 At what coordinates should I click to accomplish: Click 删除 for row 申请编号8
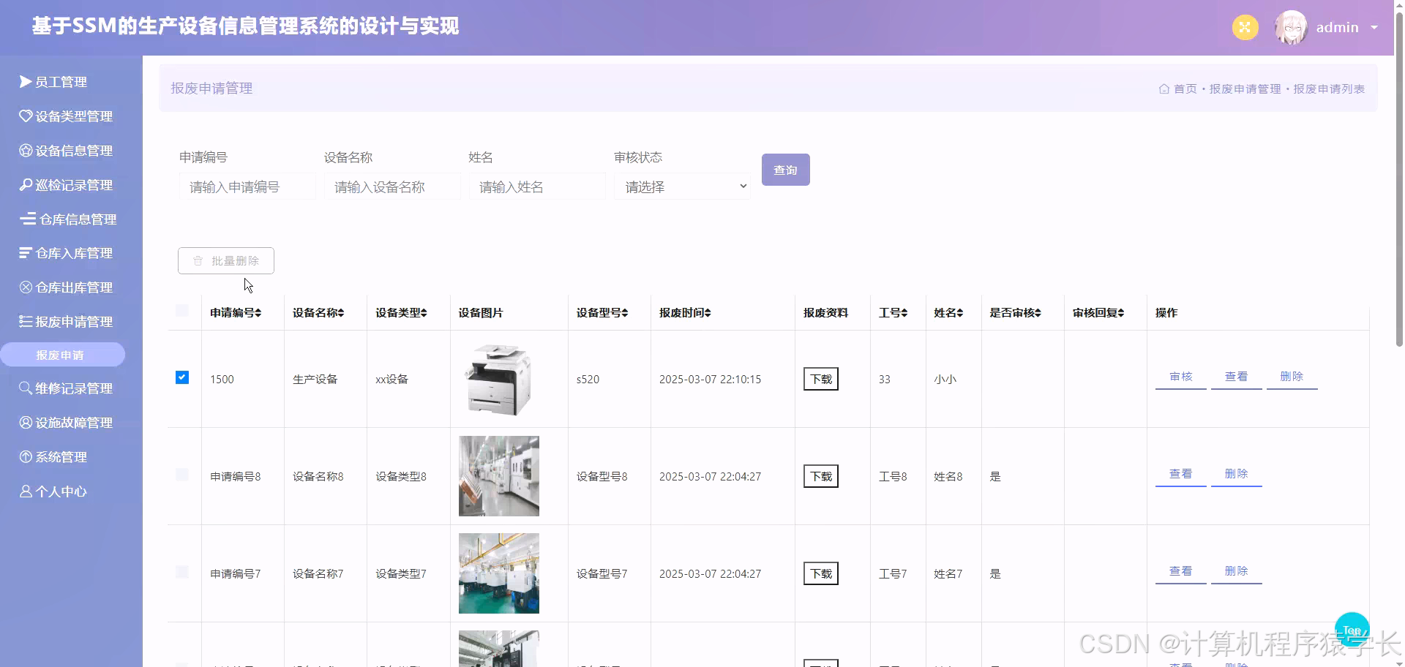(x=1236, y=475)
